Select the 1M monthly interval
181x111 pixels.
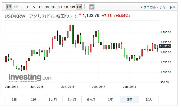(x=79, y=6)
